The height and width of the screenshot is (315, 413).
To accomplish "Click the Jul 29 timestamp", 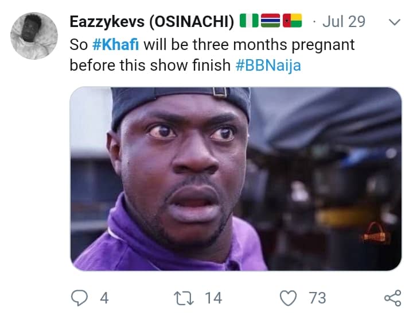I will click(344, 22).
